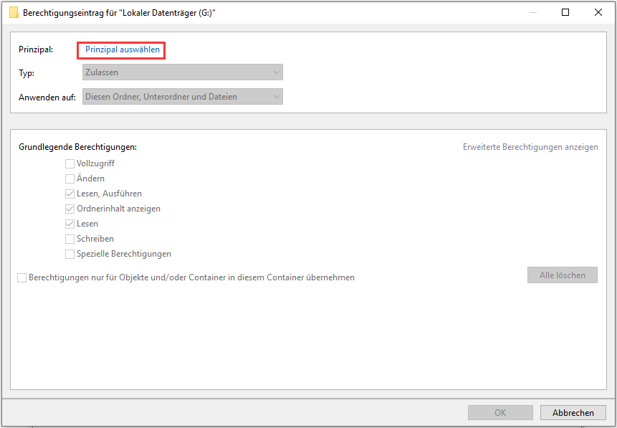Confirm with the OK button
Viewport: 617px width, 428px height.
coord(500,413)
